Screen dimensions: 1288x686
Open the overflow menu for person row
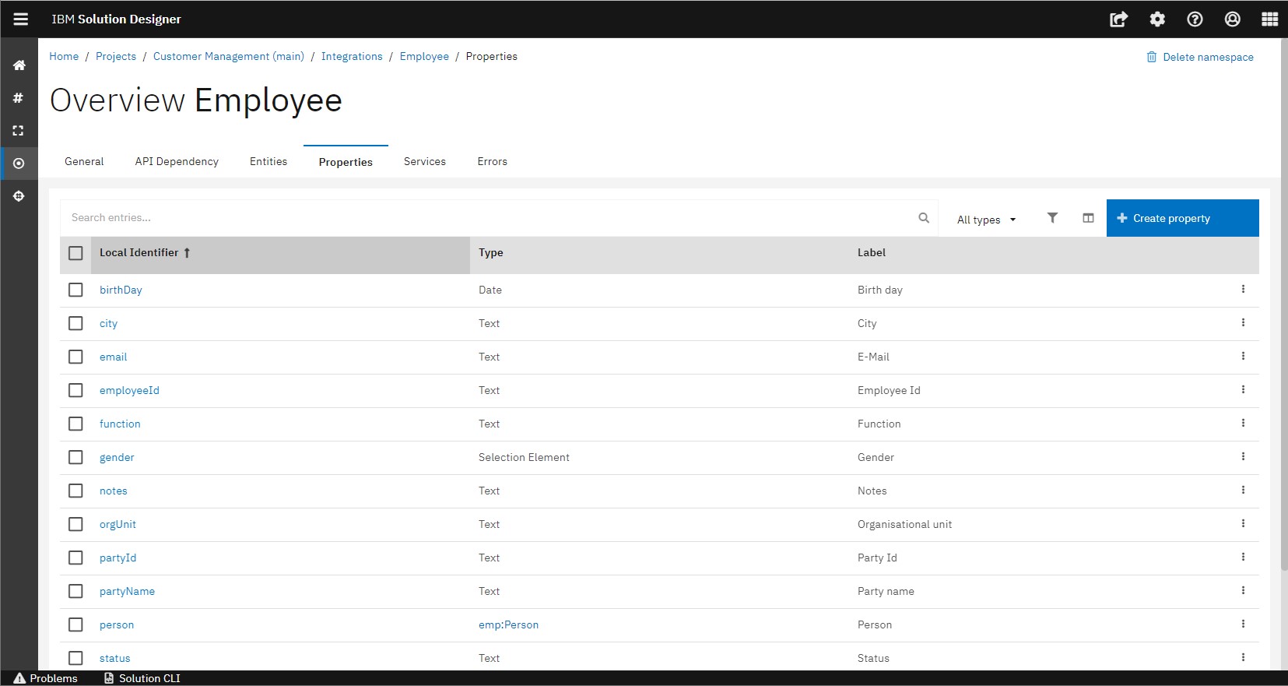click(x=1243, y=624)
